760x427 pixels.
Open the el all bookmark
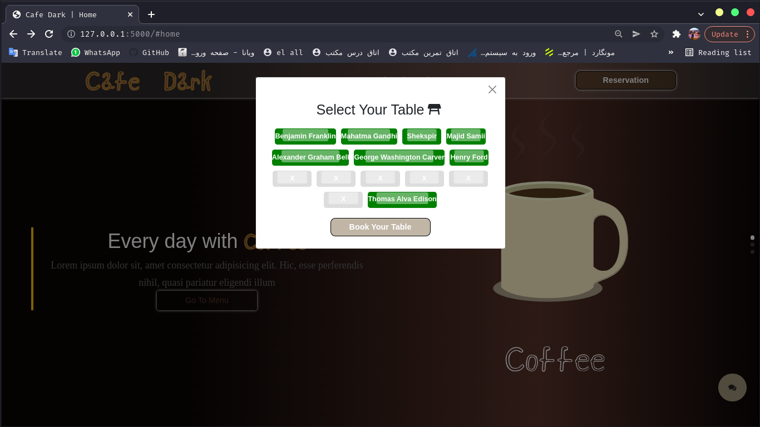click(283, 52)
